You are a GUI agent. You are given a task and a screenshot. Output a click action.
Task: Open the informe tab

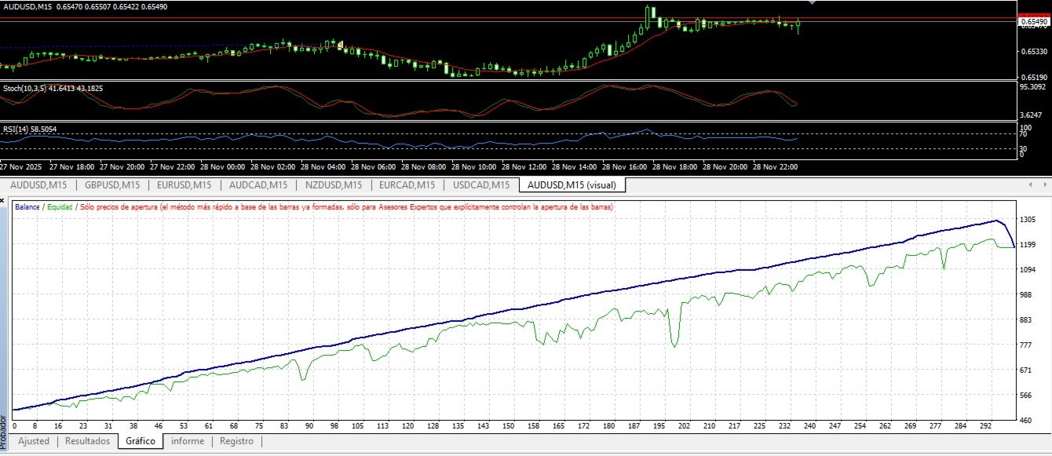pos(188,441)
